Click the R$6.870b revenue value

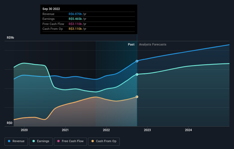[x=75, y=14]
